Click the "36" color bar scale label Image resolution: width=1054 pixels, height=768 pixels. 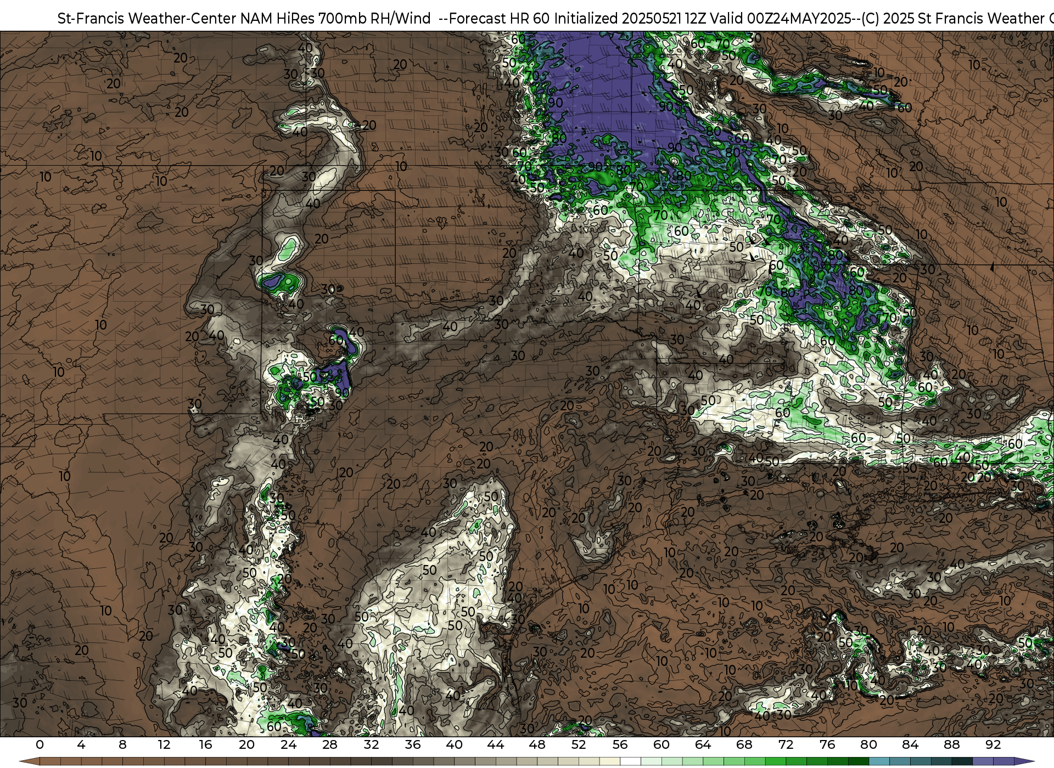click(x=413, y=744)
